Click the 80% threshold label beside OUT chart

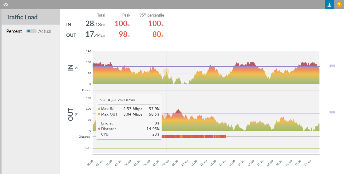tap(332, 112)
